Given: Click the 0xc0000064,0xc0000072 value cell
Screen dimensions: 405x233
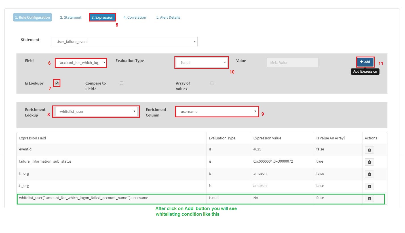Looking at the screenshot, I should [282, 162].
